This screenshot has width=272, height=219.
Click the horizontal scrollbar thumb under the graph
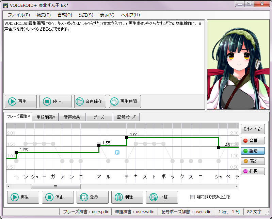point(55,187)
